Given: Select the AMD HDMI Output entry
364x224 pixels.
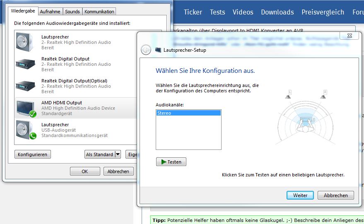Looking at the screenshot, I should point(76,108).
